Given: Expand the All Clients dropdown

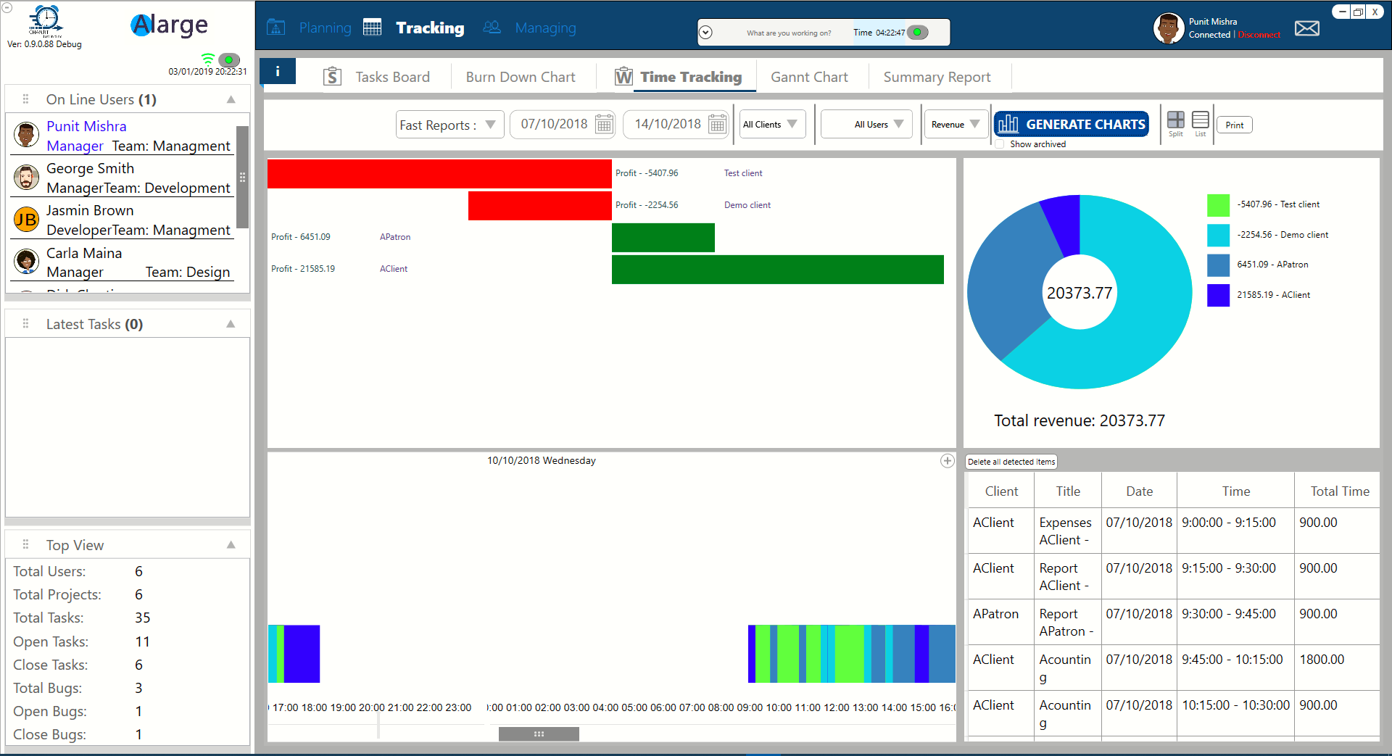Looking at the screenshot, I should 770,125.
